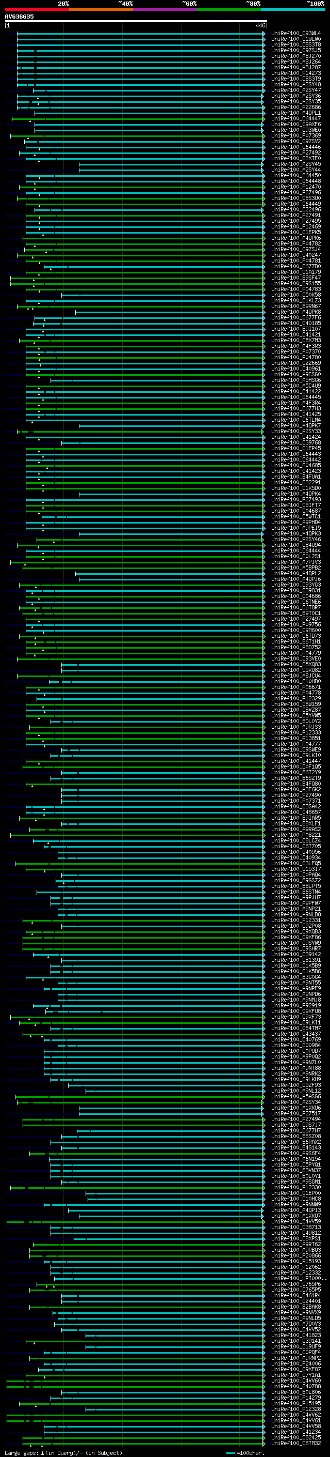
Task: Select the UniRef100_Q10HD0 hit label
Action: pyautogui.click(x=296, y=682)
